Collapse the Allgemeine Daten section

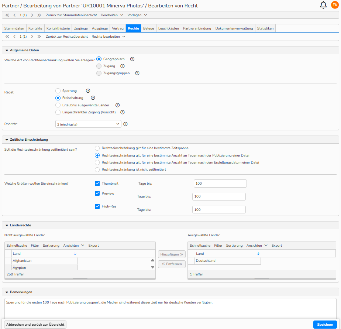(7, 50)
